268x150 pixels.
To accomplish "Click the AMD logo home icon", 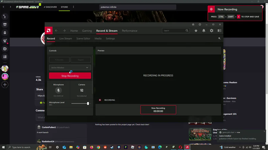I will pyautogui.click(x=49, y=31).
